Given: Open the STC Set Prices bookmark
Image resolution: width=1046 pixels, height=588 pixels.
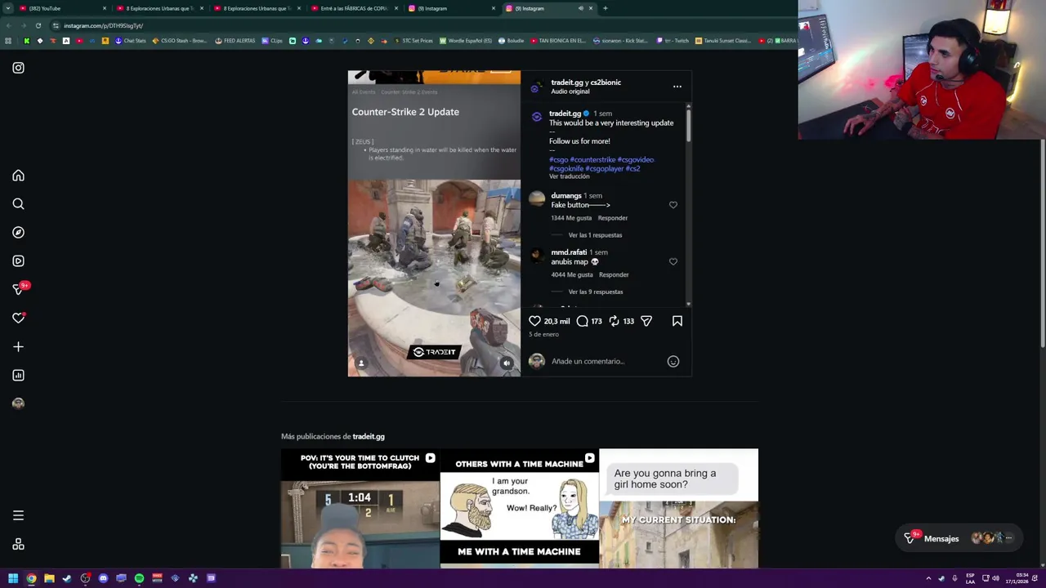Looking at the screenshot, I should click(413, 41).
